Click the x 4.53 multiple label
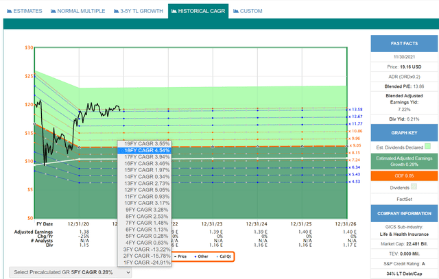This screenshot has height=279, width=439. point(355,182)
